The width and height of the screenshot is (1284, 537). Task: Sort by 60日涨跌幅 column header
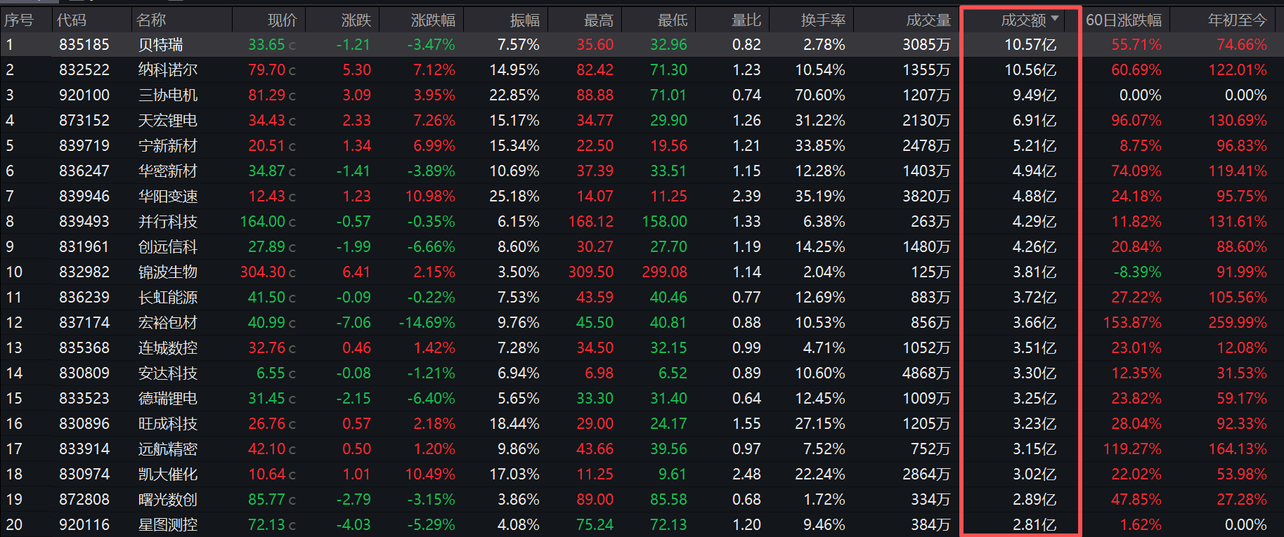[x=1124, y=20]
